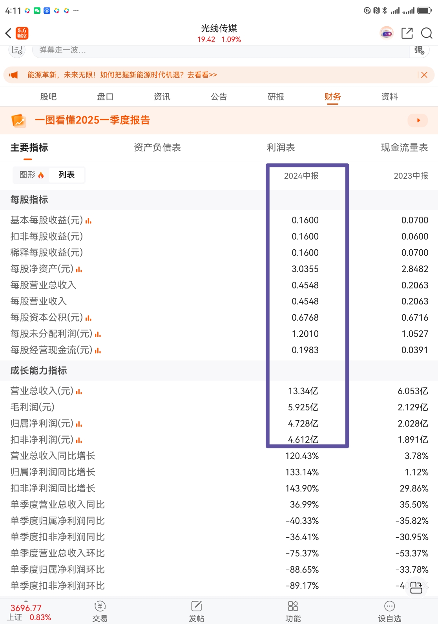
Task: Open the 功能 functions icon
Action: (x=293, y=606)
